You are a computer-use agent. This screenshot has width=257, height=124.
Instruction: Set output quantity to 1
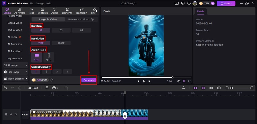pos(36,72)
